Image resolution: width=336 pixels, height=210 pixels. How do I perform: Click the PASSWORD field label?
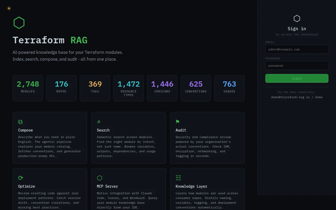[273, 58]
